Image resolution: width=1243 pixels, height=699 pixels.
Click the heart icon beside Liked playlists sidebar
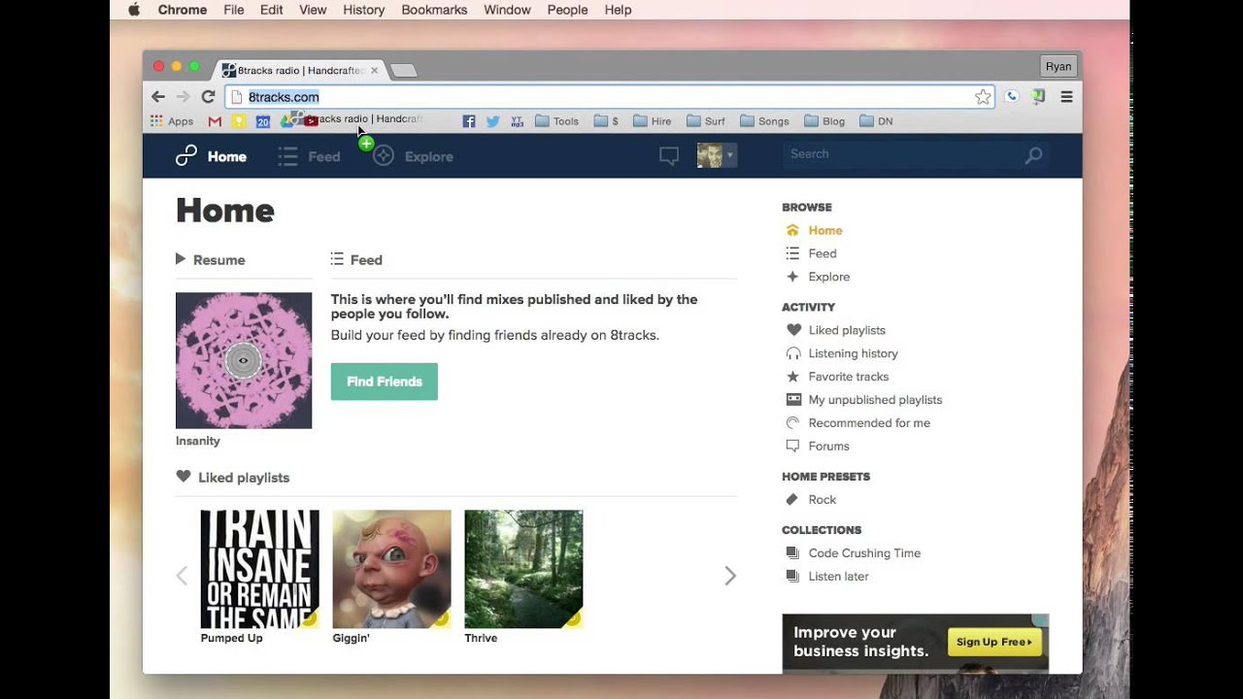793,330
